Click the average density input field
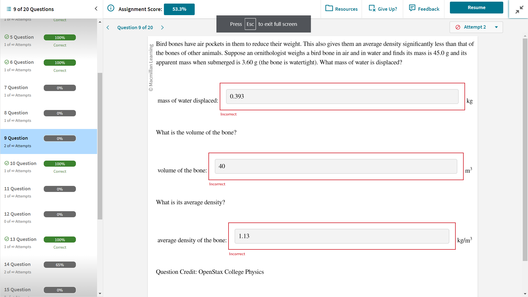Viewport: 528px width, 297px height. 342,236
